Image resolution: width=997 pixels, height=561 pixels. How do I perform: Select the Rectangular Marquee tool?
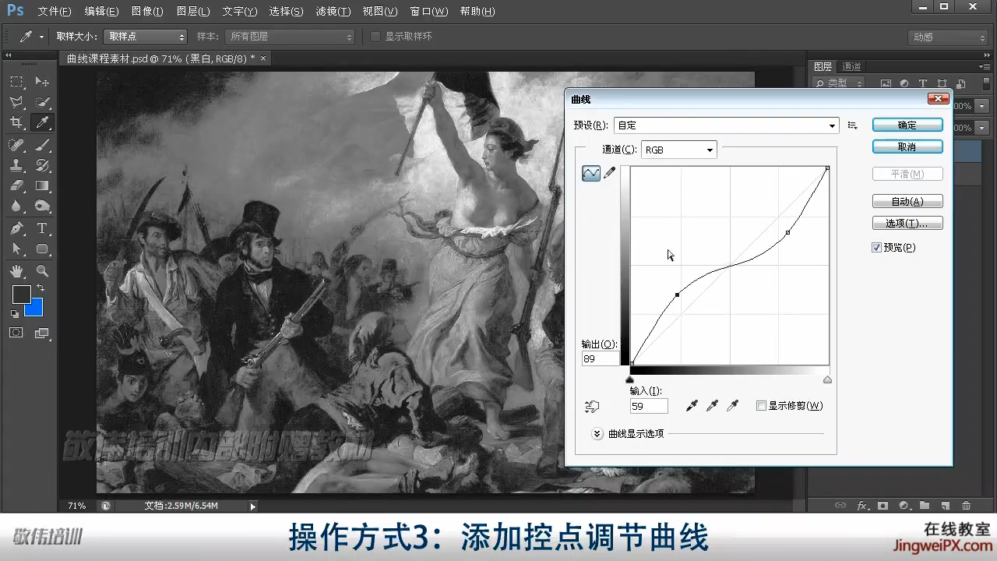pos(16,82)
